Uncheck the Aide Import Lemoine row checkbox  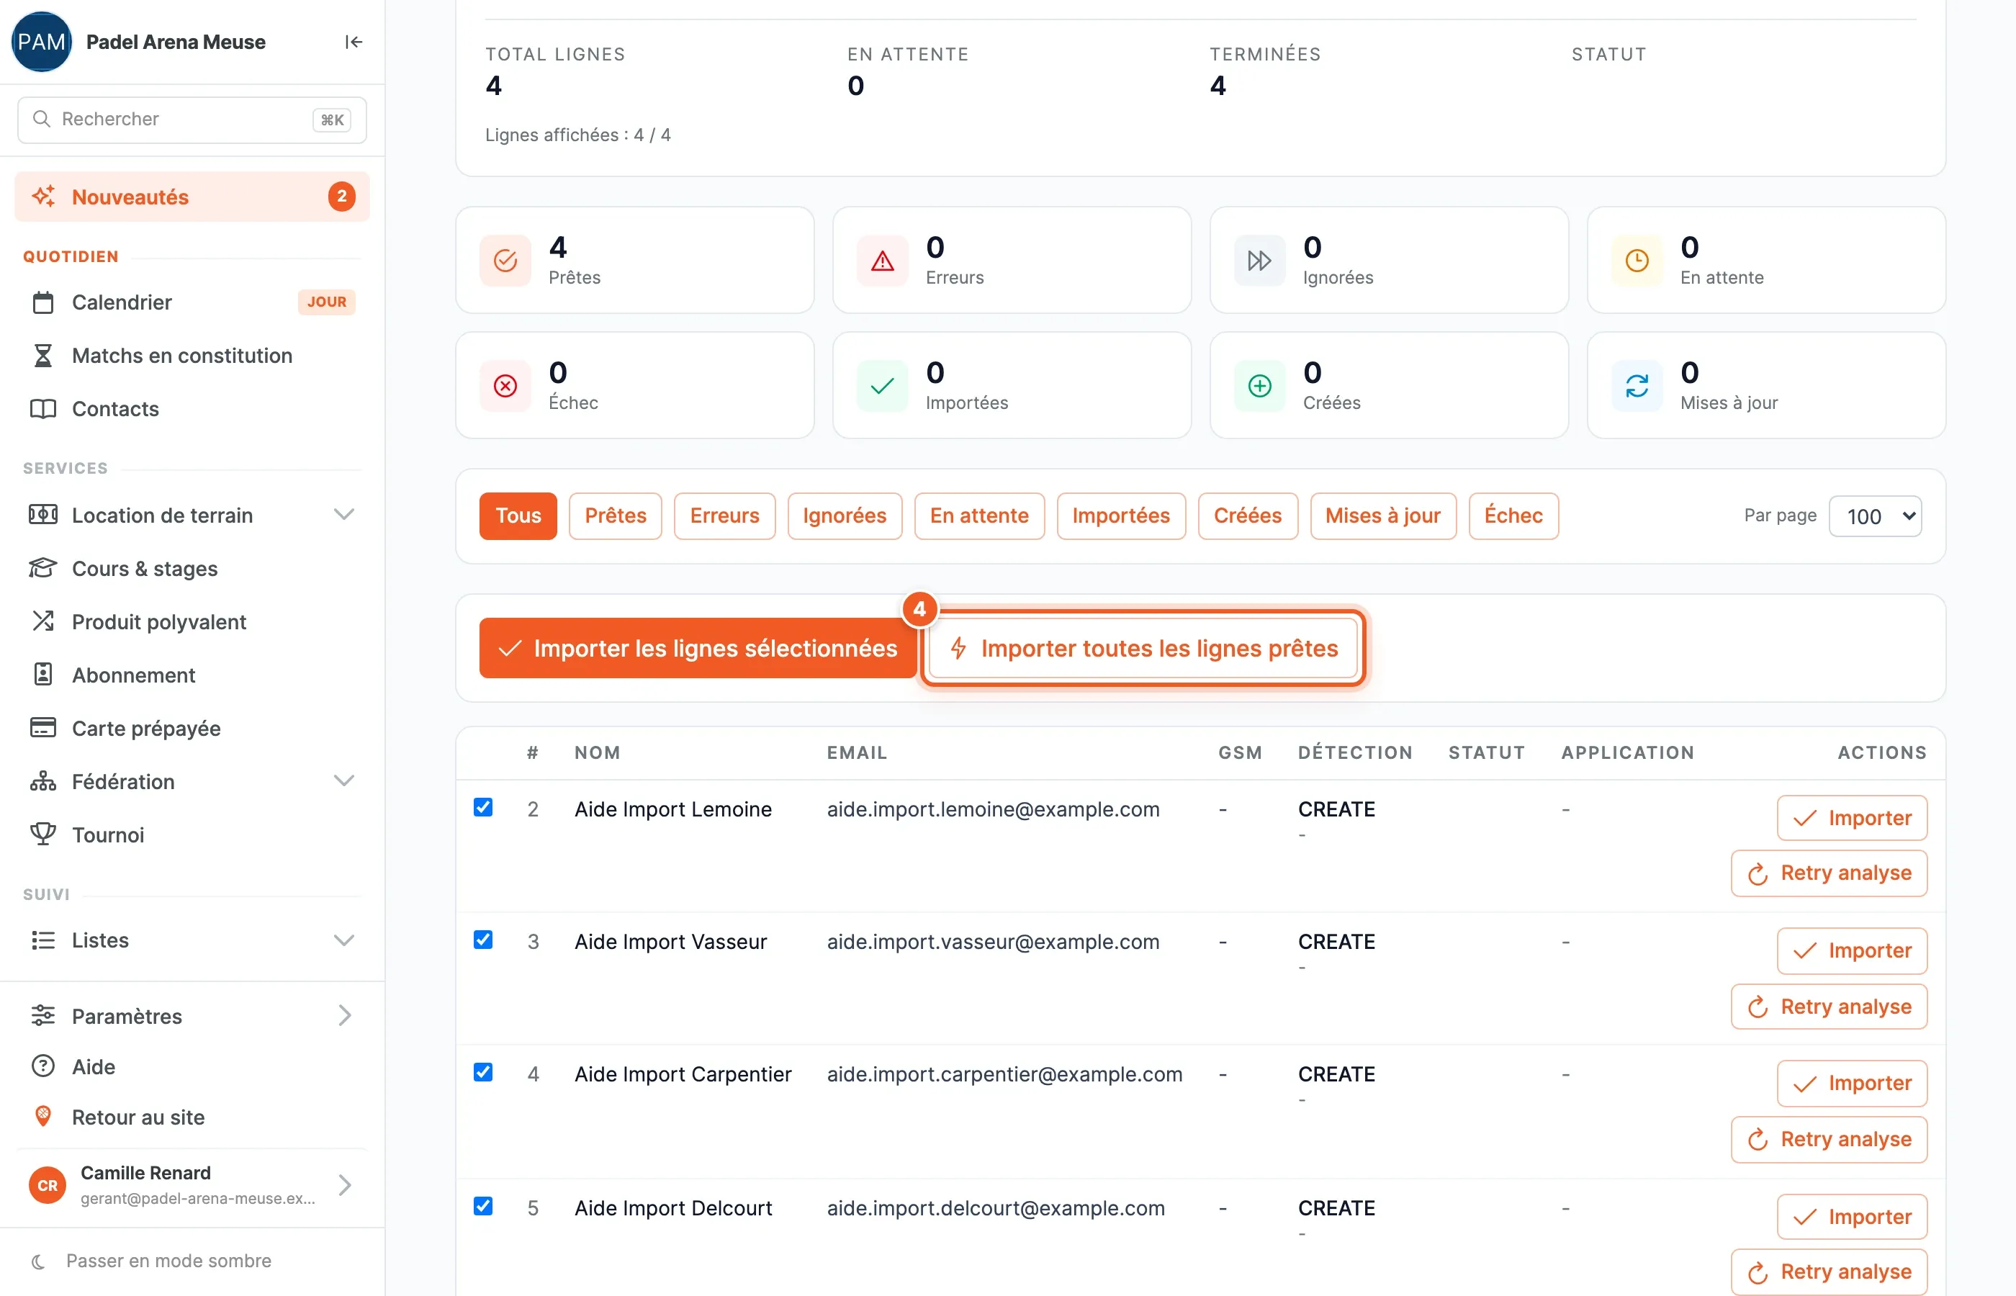click(x=483, y=807)
